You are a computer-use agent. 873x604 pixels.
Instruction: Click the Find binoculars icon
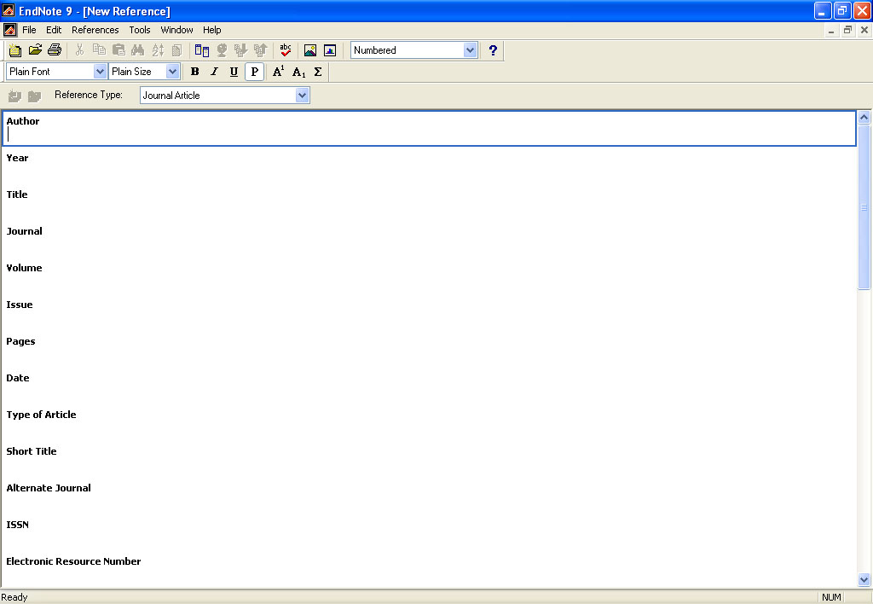137,50
